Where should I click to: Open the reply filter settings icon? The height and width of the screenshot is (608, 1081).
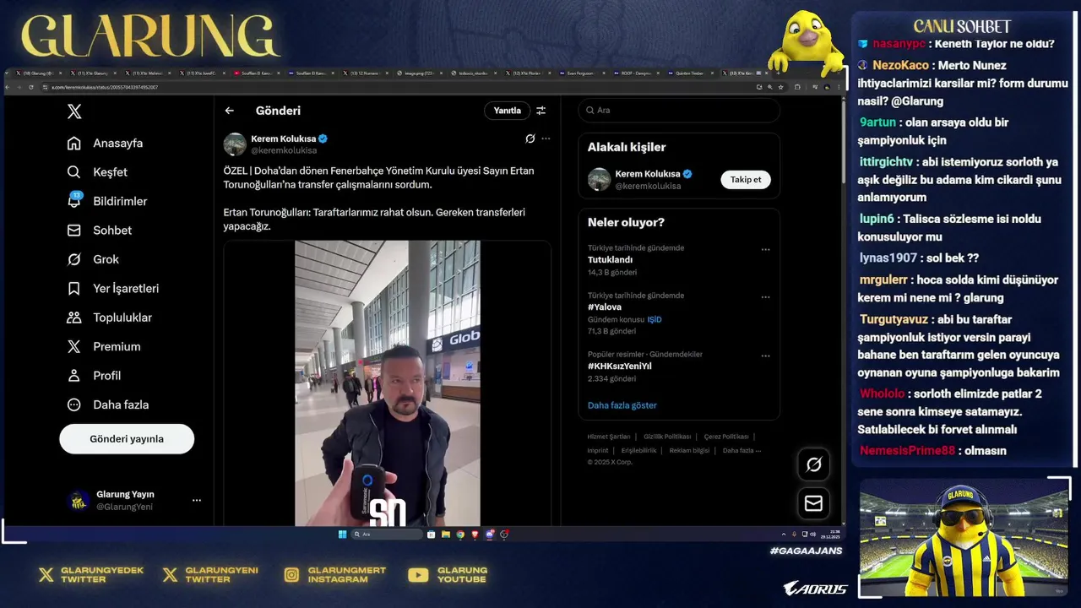541,111
